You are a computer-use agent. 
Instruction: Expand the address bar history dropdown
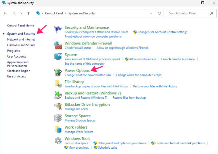coord(151,13)
